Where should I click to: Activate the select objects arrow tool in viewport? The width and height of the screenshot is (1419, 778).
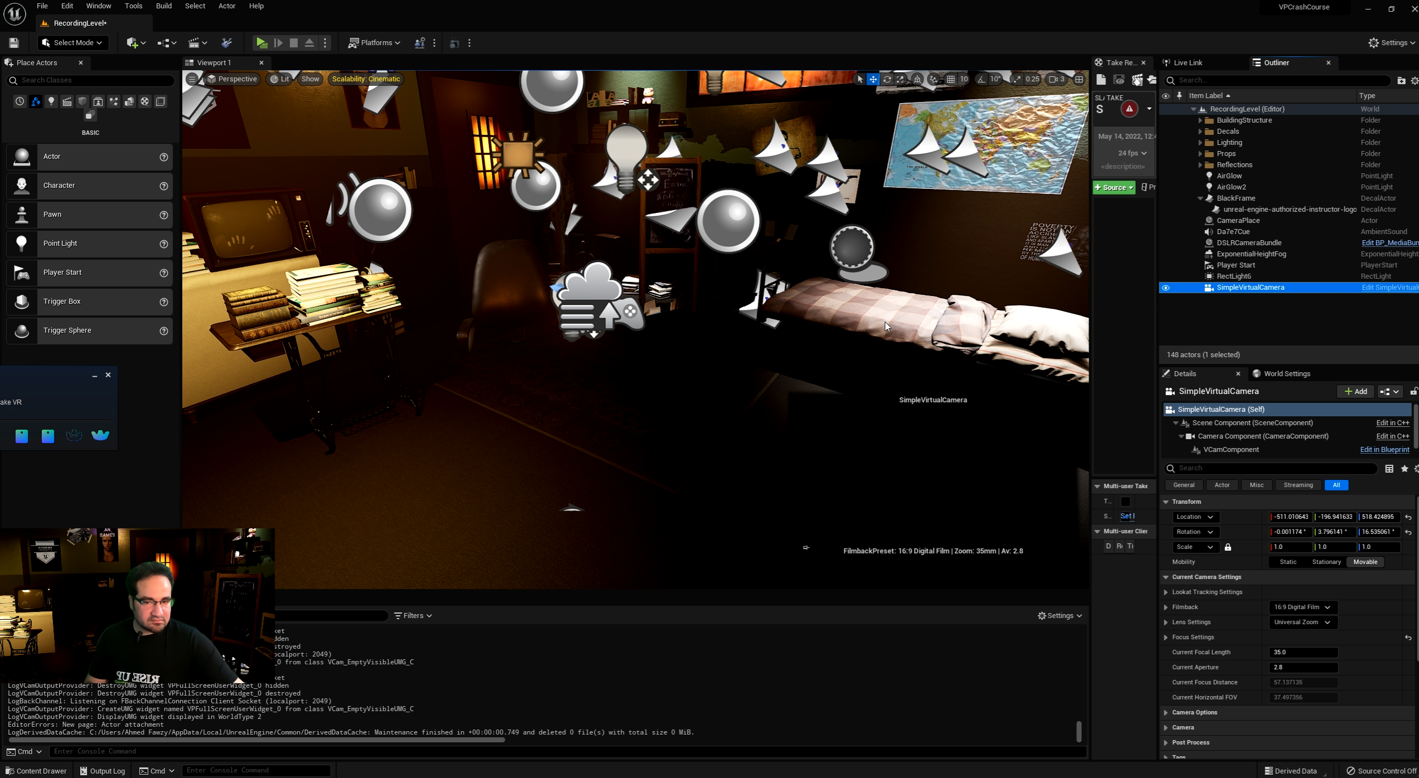point(860,79)
